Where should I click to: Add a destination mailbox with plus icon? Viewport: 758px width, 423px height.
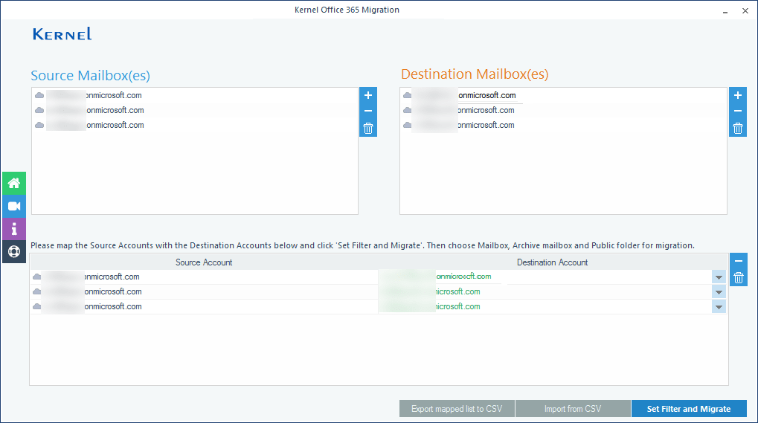click(738, 95)
